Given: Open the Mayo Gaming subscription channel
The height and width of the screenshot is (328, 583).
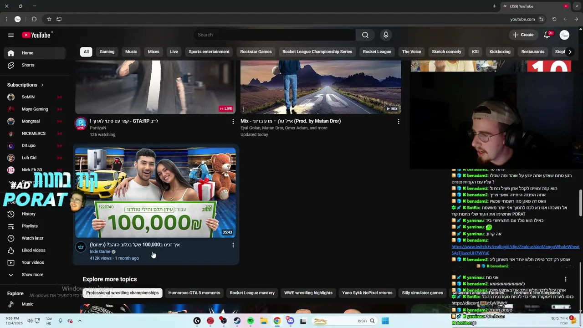Looking at the screenshot, I should [34, 109].
